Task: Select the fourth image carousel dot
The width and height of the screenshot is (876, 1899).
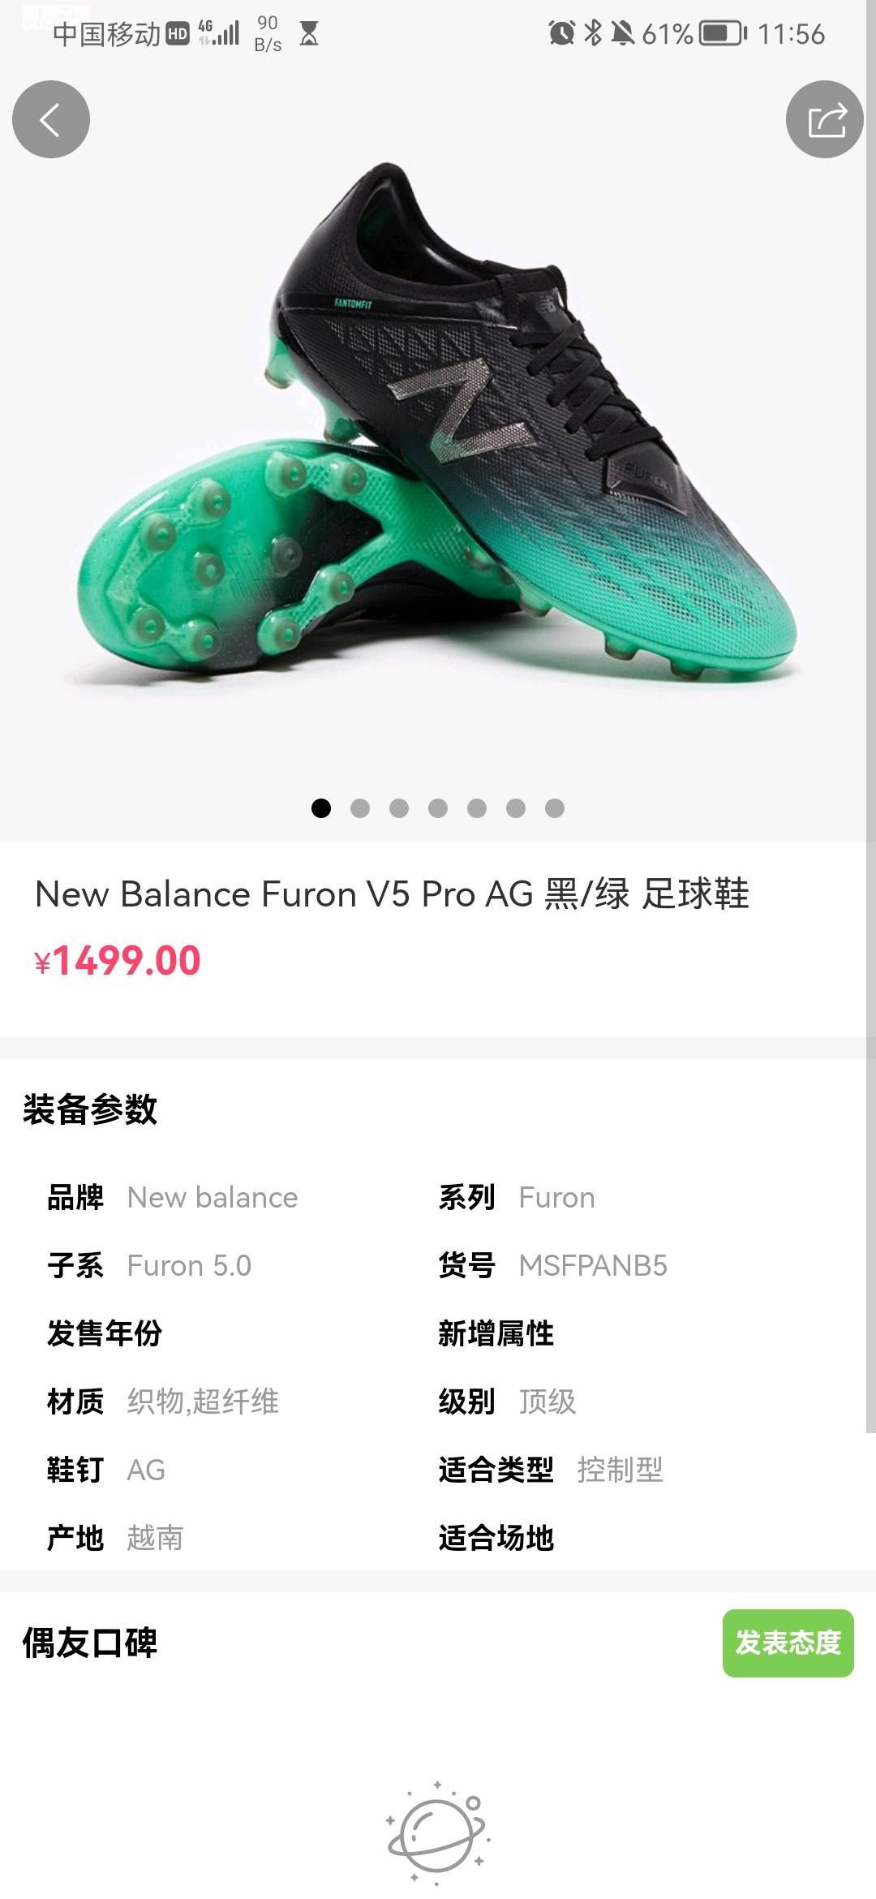Action: coord(438,808)
